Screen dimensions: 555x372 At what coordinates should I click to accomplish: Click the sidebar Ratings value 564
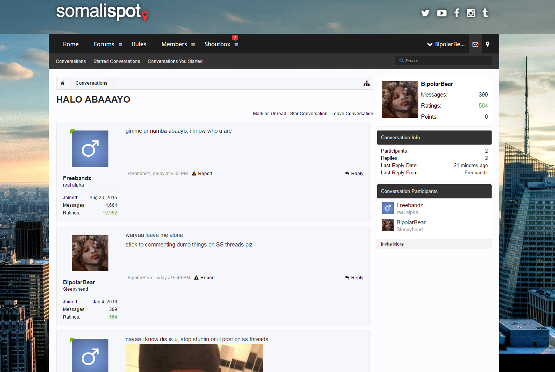[483, 106]
